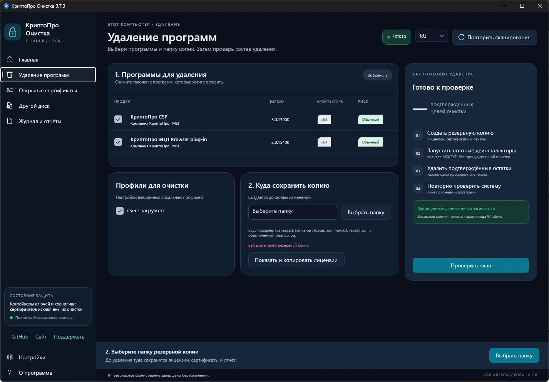This screenshot has height=382, width=549.
Task: Click the trash icon beside Удаление программ
Action: coord(10,75)
